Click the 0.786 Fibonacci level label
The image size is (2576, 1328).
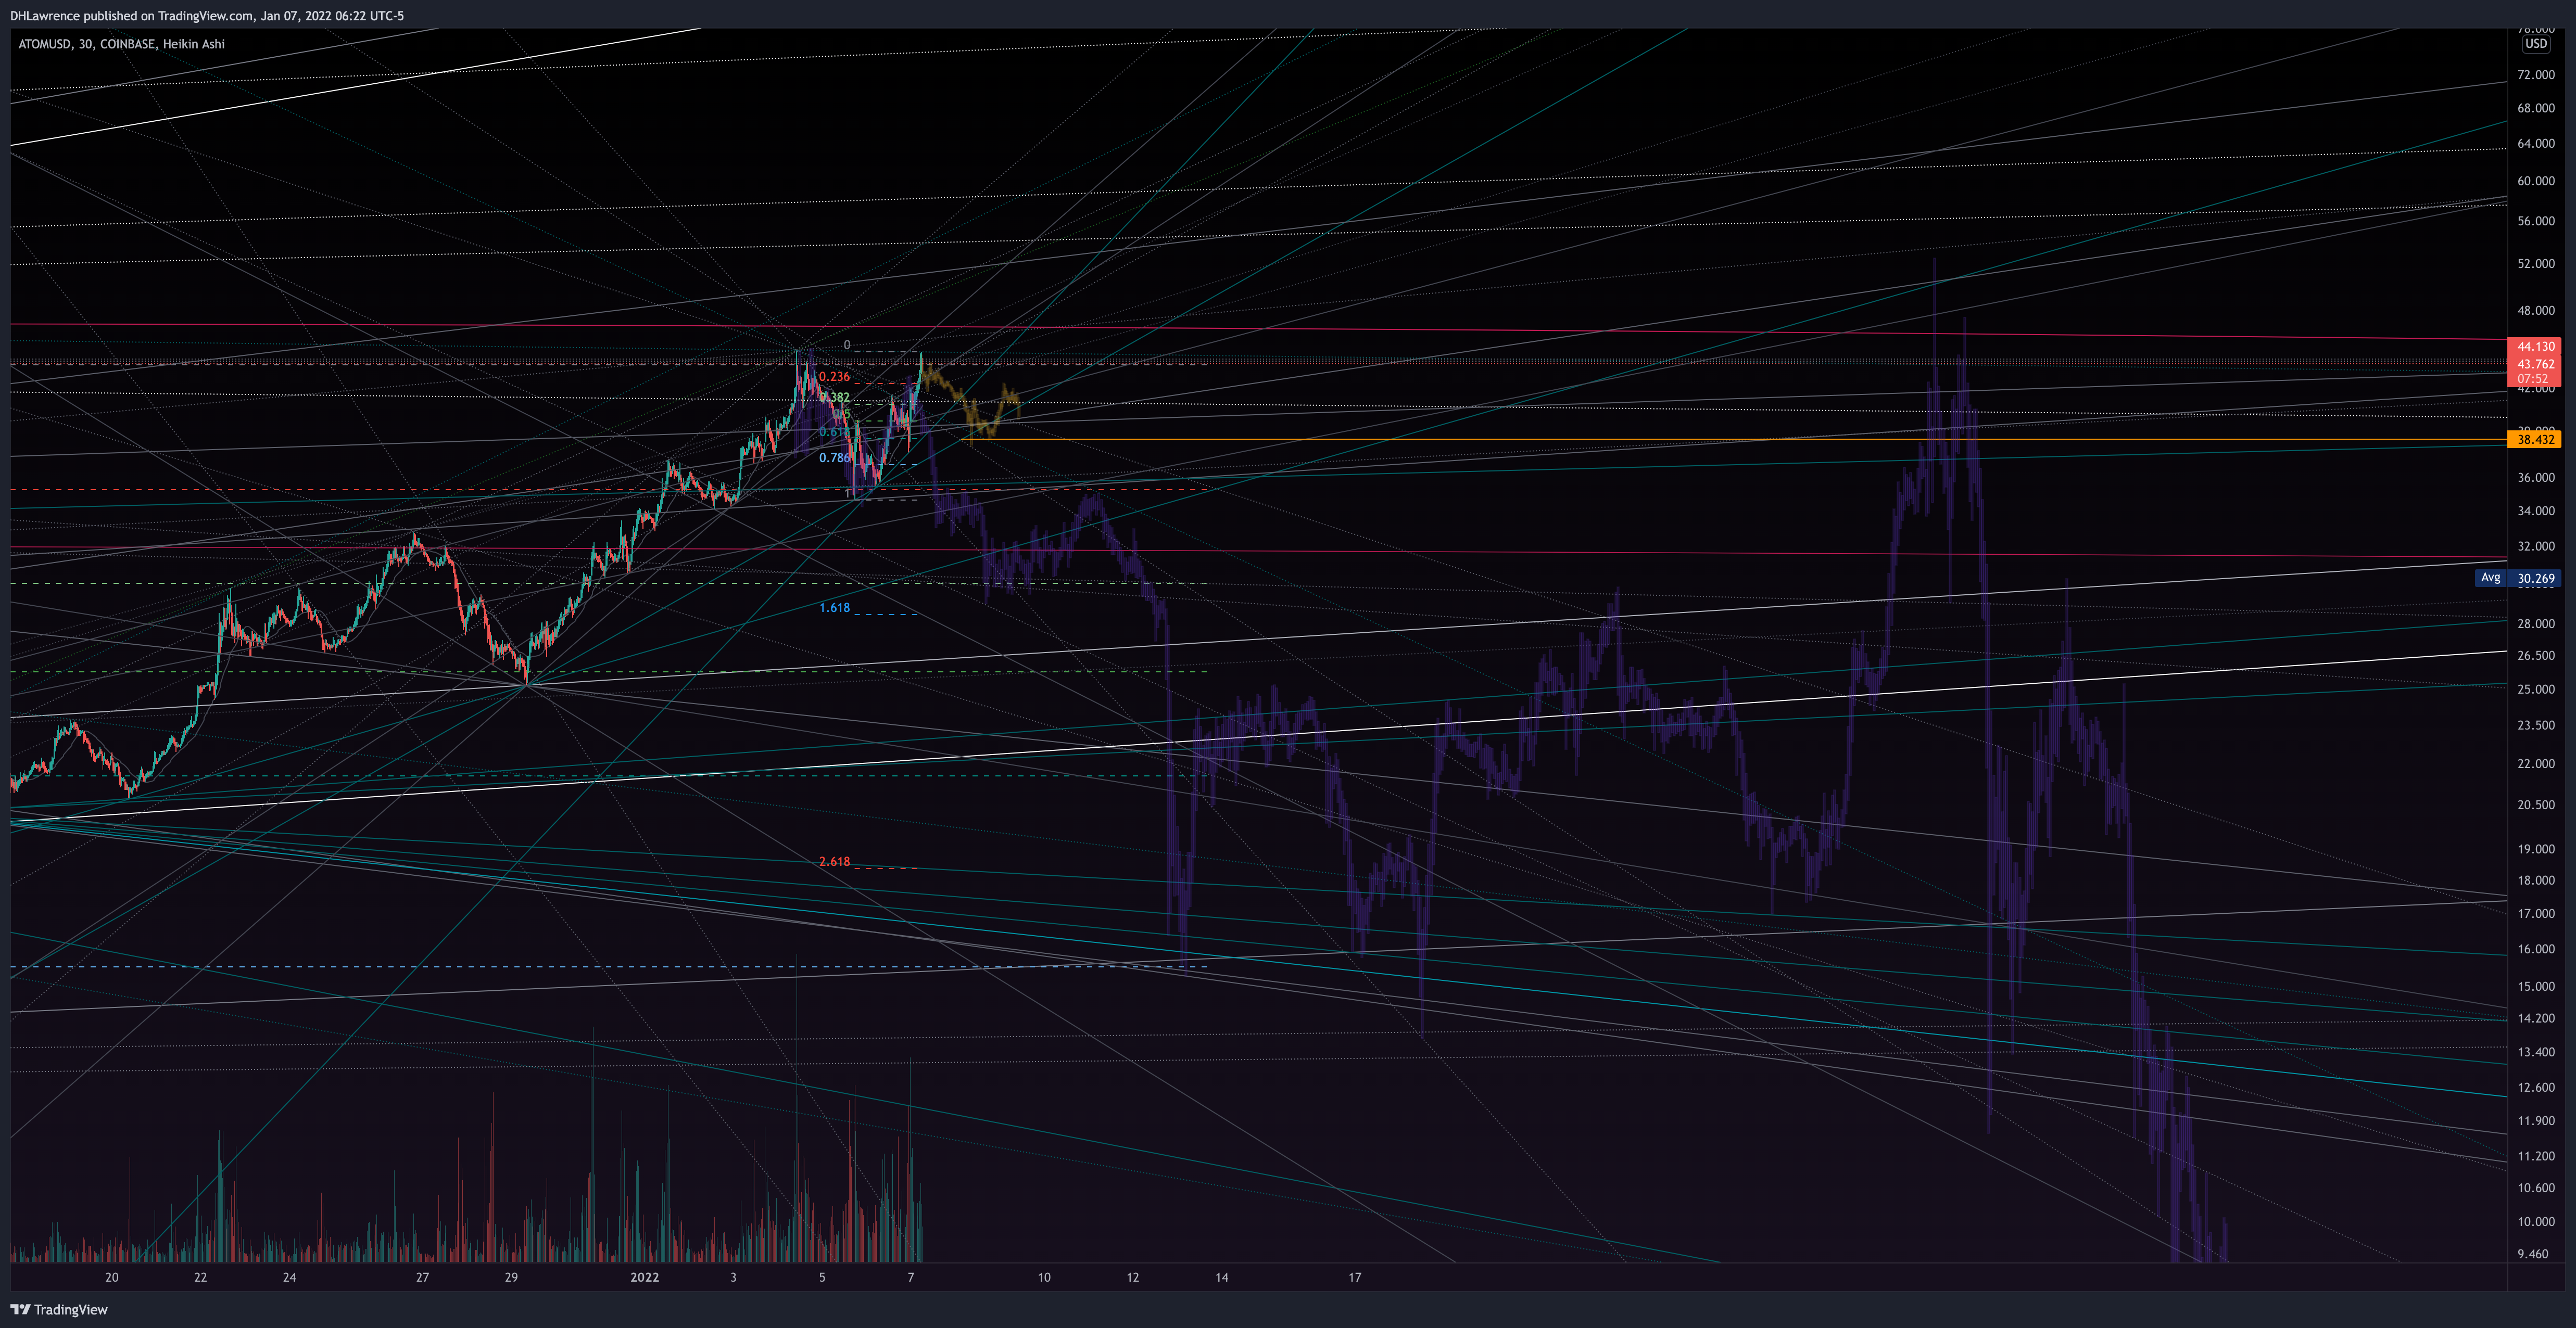[x=834, y=457]
